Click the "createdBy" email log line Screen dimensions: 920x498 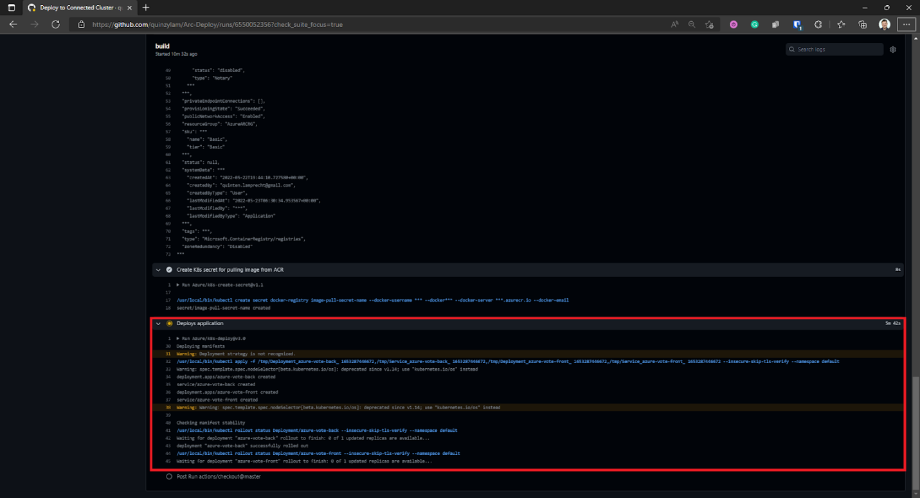click(x=241, y=185)
